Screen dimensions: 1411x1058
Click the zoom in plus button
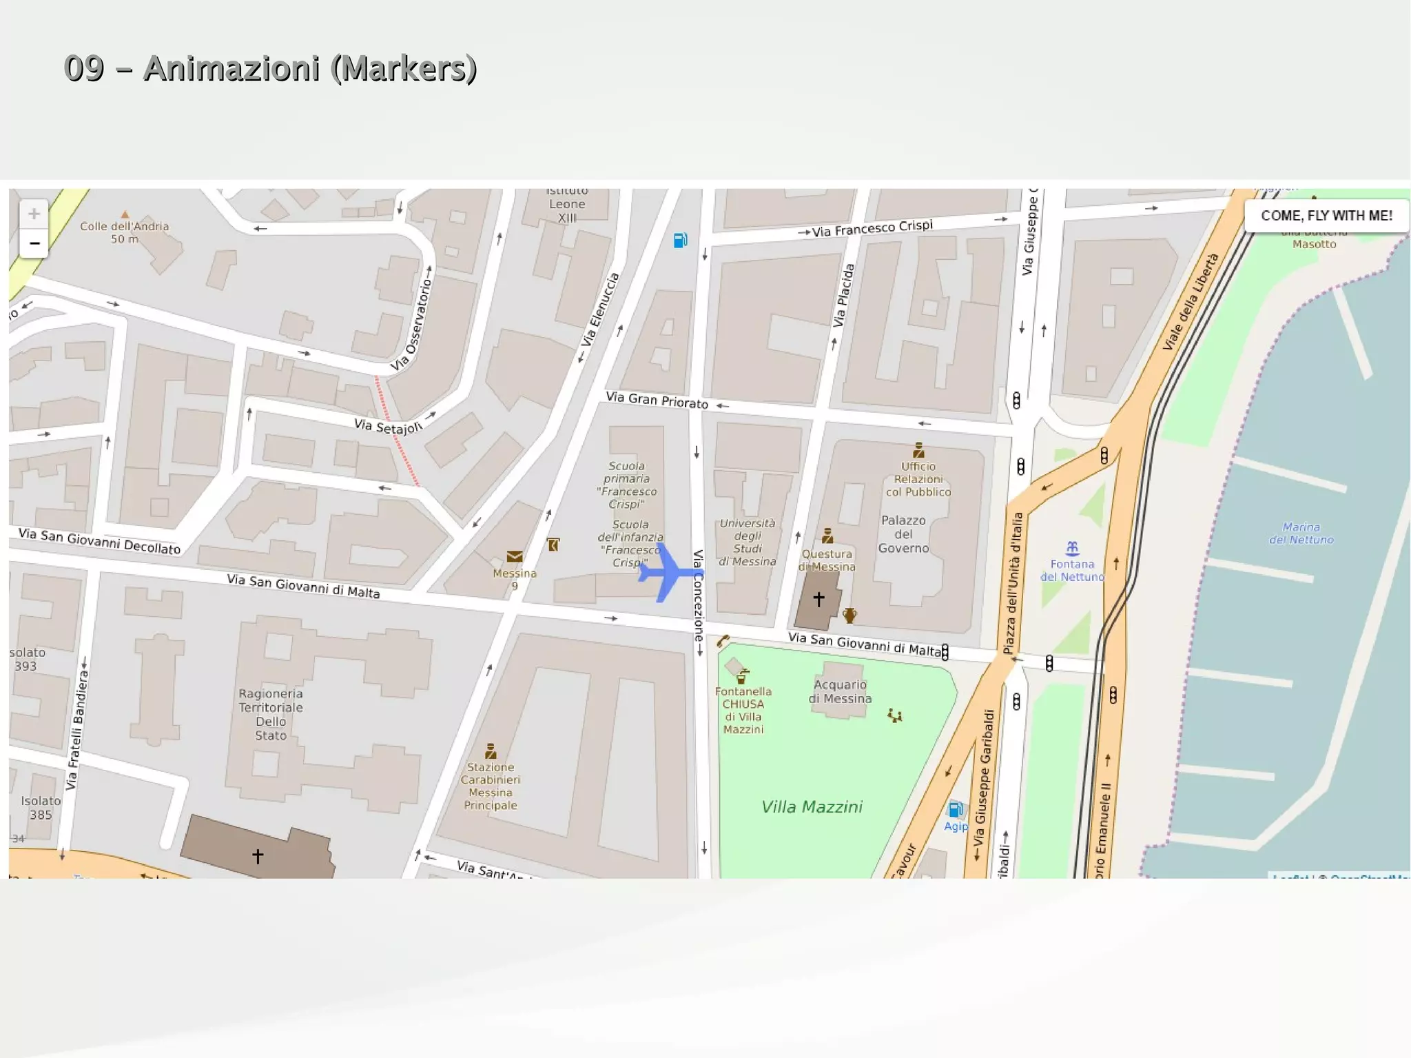click(x=34, y=214)
